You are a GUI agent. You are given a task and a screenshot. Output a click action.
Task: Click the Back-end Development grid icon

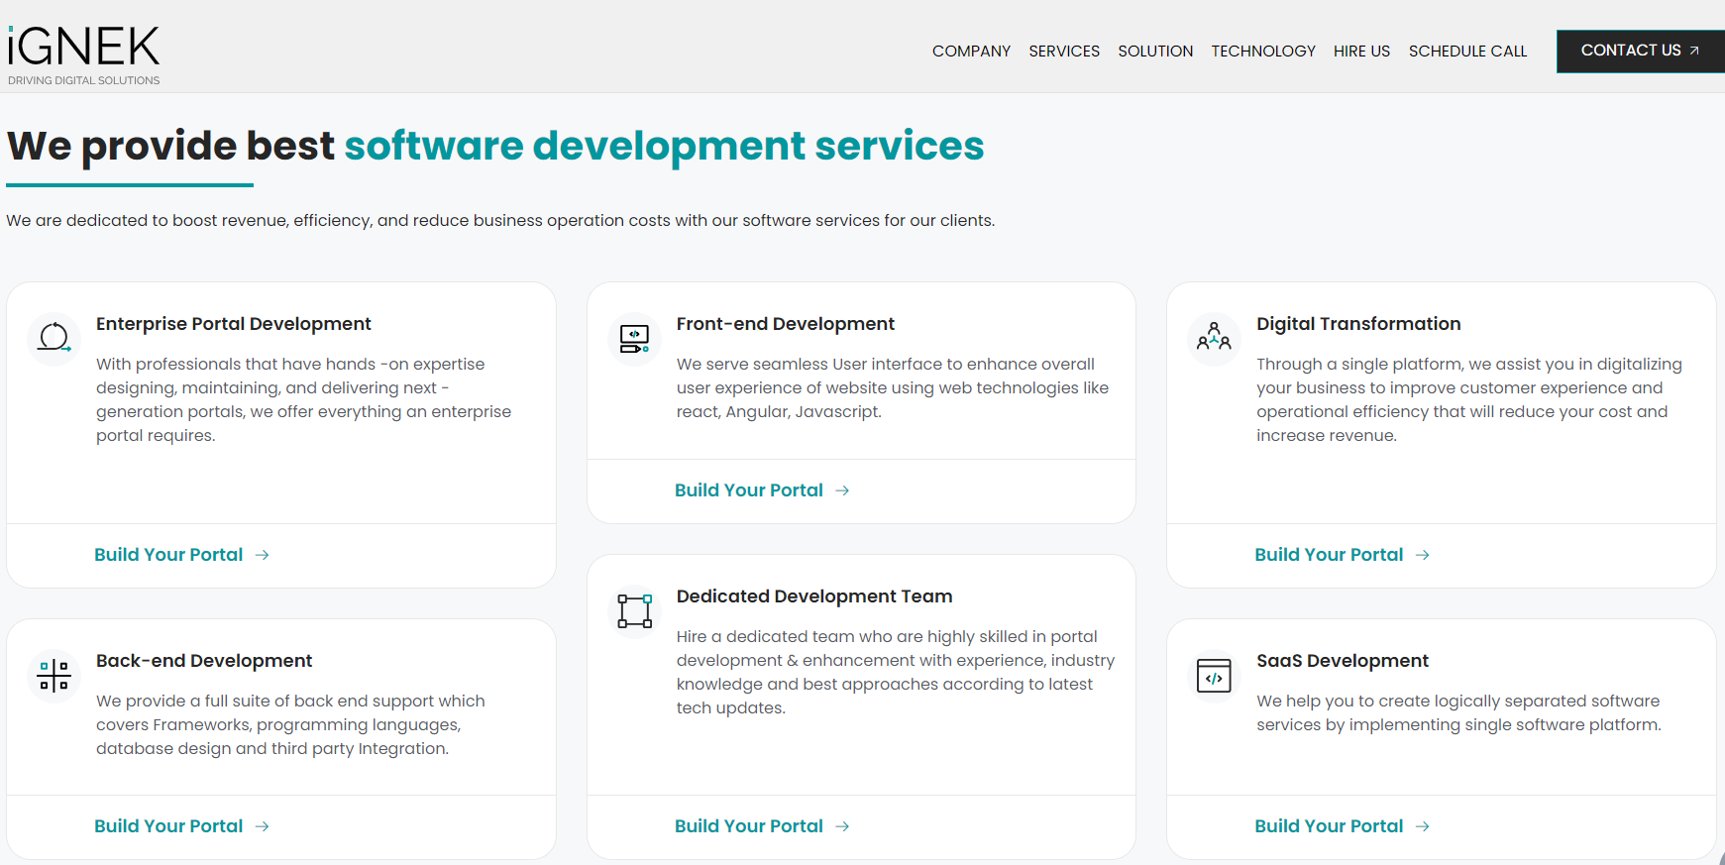point(54,676)
